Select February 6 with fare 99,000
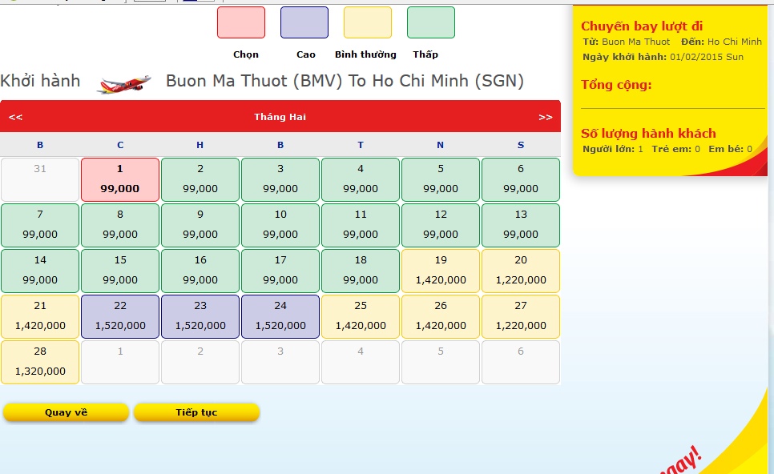The image size is (774, 474). 520,179
